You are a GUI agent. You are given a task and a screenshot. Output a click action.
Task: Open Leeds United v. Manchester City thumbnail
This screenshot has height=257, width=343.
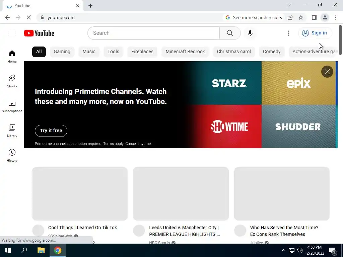[x=181, y=194]
